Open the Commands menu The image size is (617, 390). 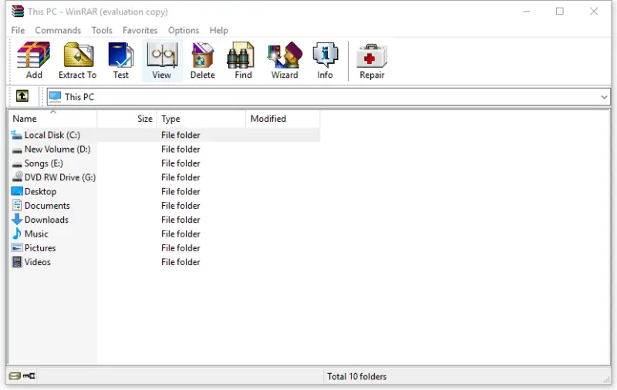(58, 30)
